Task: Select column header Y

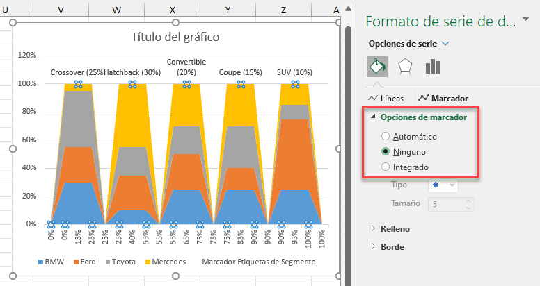Action: point(228,10)
